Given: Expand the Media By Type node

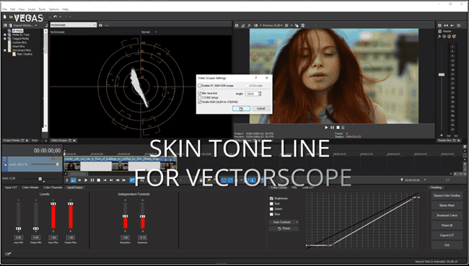Looking at the screenshot, I should tap(5, 35).
